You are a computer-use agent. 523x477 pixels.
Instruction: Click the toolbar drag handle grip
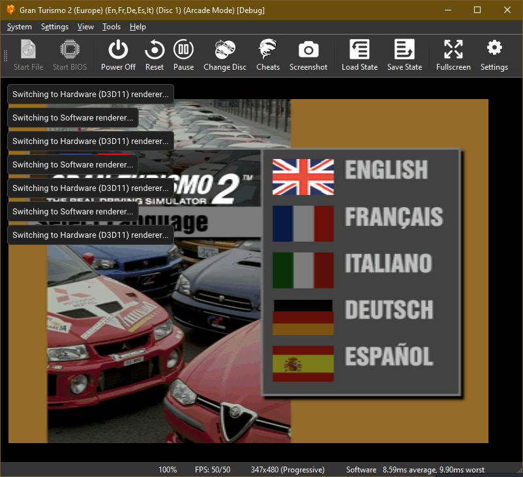click(x=5, y=55)
